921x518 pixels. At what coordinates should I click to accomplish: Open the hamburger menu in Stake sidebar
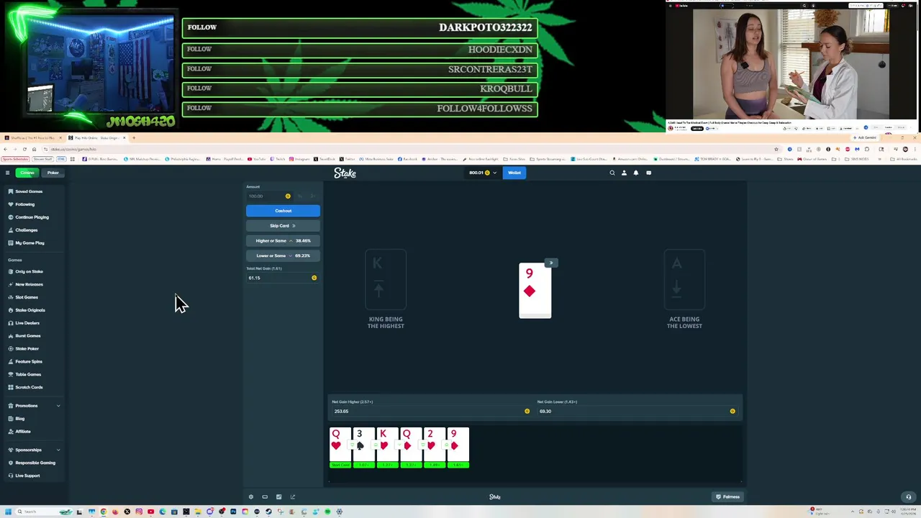(7, 173)
